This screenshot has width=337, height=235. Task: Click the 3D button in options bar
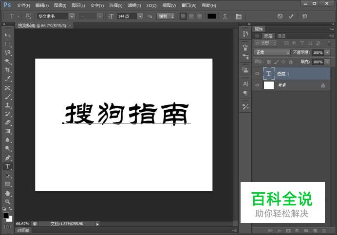pos(304,17)
